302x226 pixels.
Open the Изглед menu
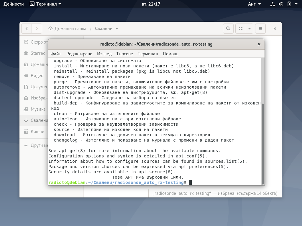click(x=104, y=54)
